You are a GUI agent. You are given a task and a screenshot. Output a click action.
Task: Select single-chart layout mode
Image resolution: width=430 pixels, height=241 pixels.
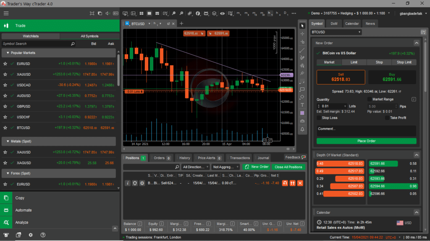point(149,13)
